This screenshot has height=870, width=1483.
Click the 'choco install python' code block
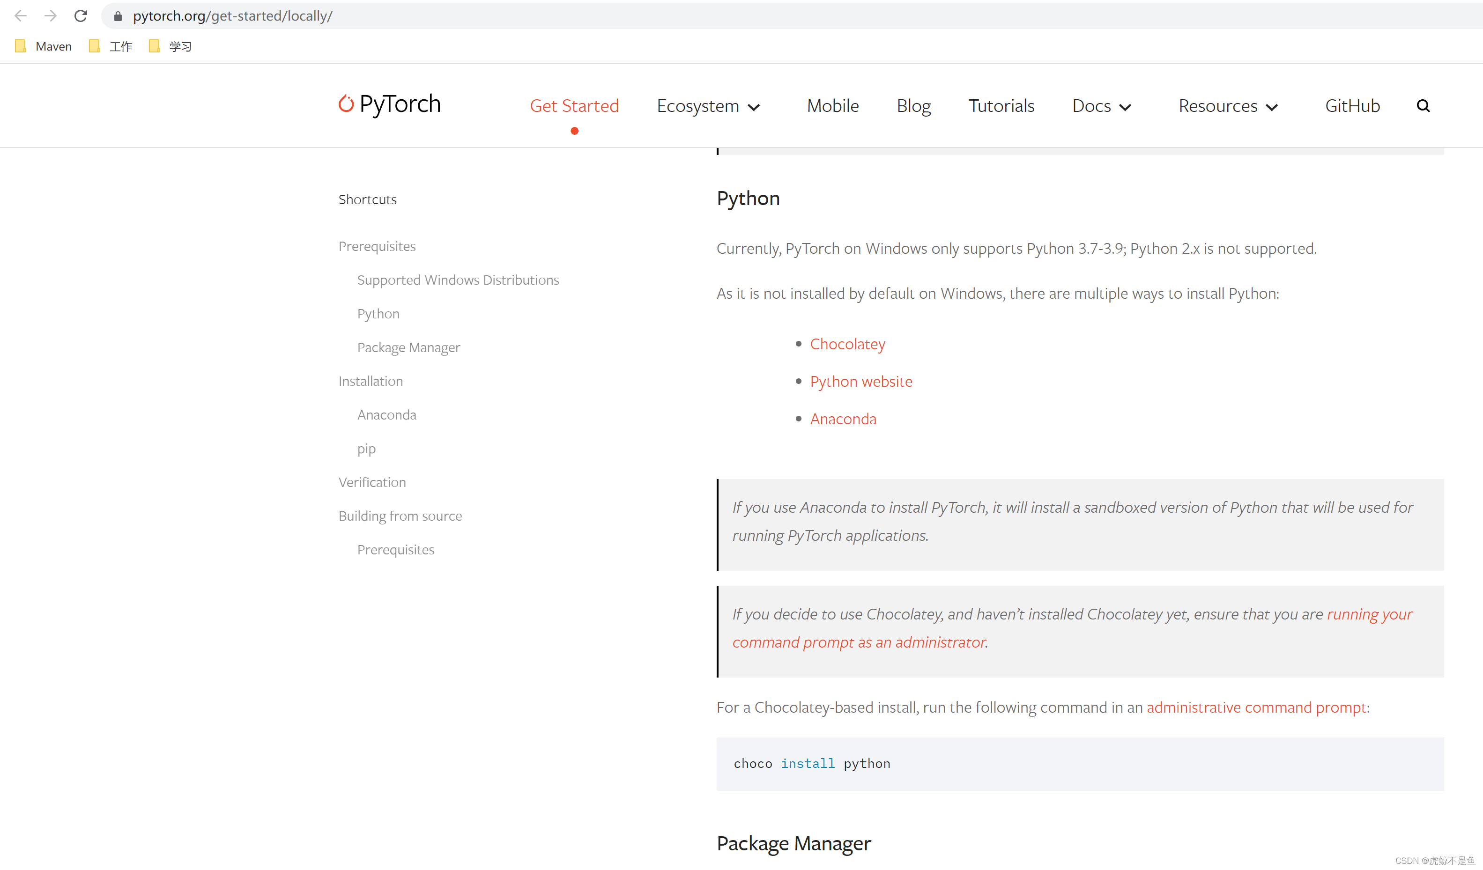[1080, 764]
